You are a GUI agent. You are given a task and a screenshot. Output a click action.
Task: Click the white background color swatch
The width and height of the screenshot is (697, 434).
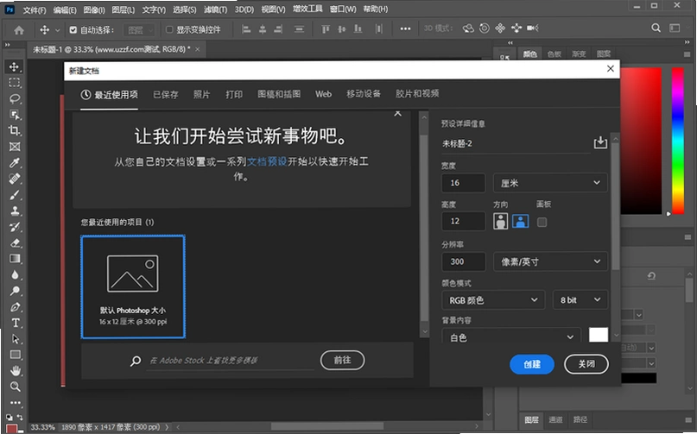tap(599, 335)
